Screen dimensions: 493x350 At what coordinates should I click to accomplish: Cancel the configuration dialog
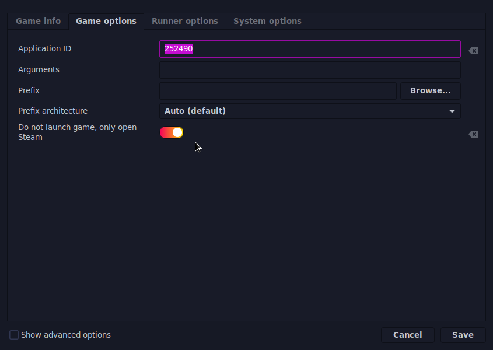coord(407,335)
